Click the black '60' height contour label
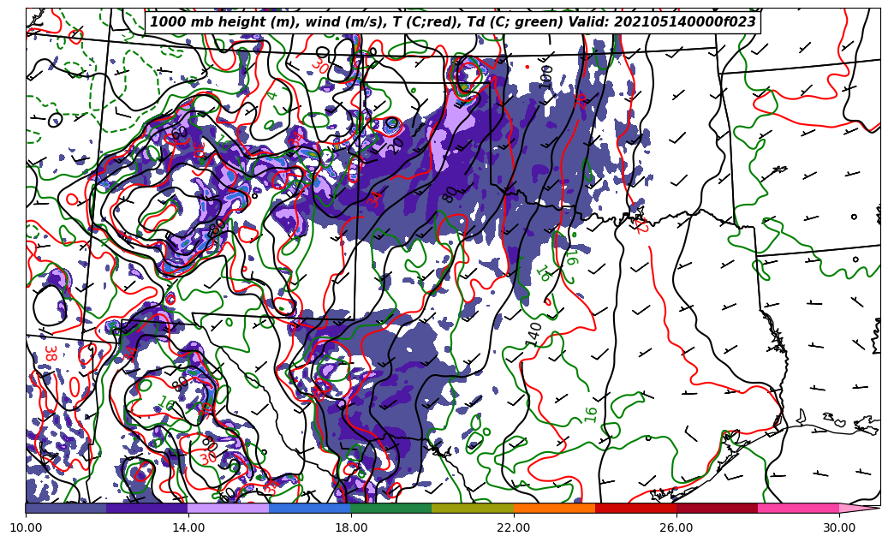 (x=179, y=134)
